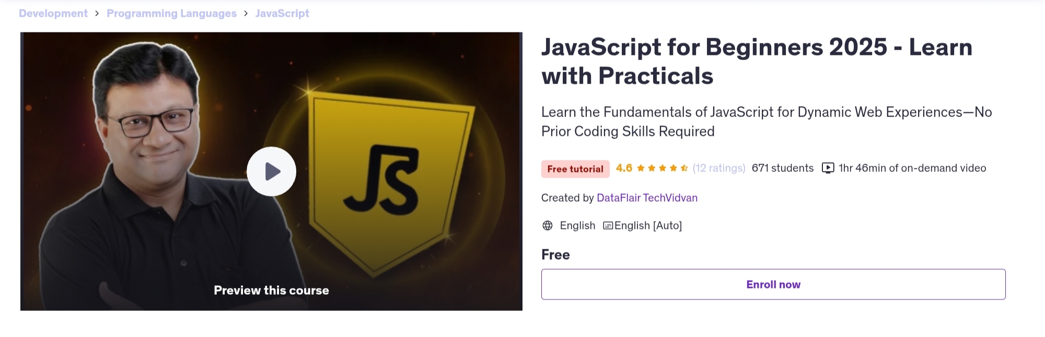
Task: Click the orange star rating icons
Action: (662, 168)
